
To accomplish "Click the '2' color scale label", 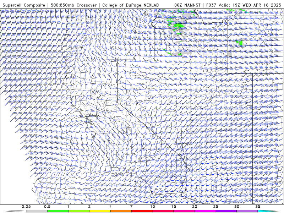I will (x=89, y=207).
